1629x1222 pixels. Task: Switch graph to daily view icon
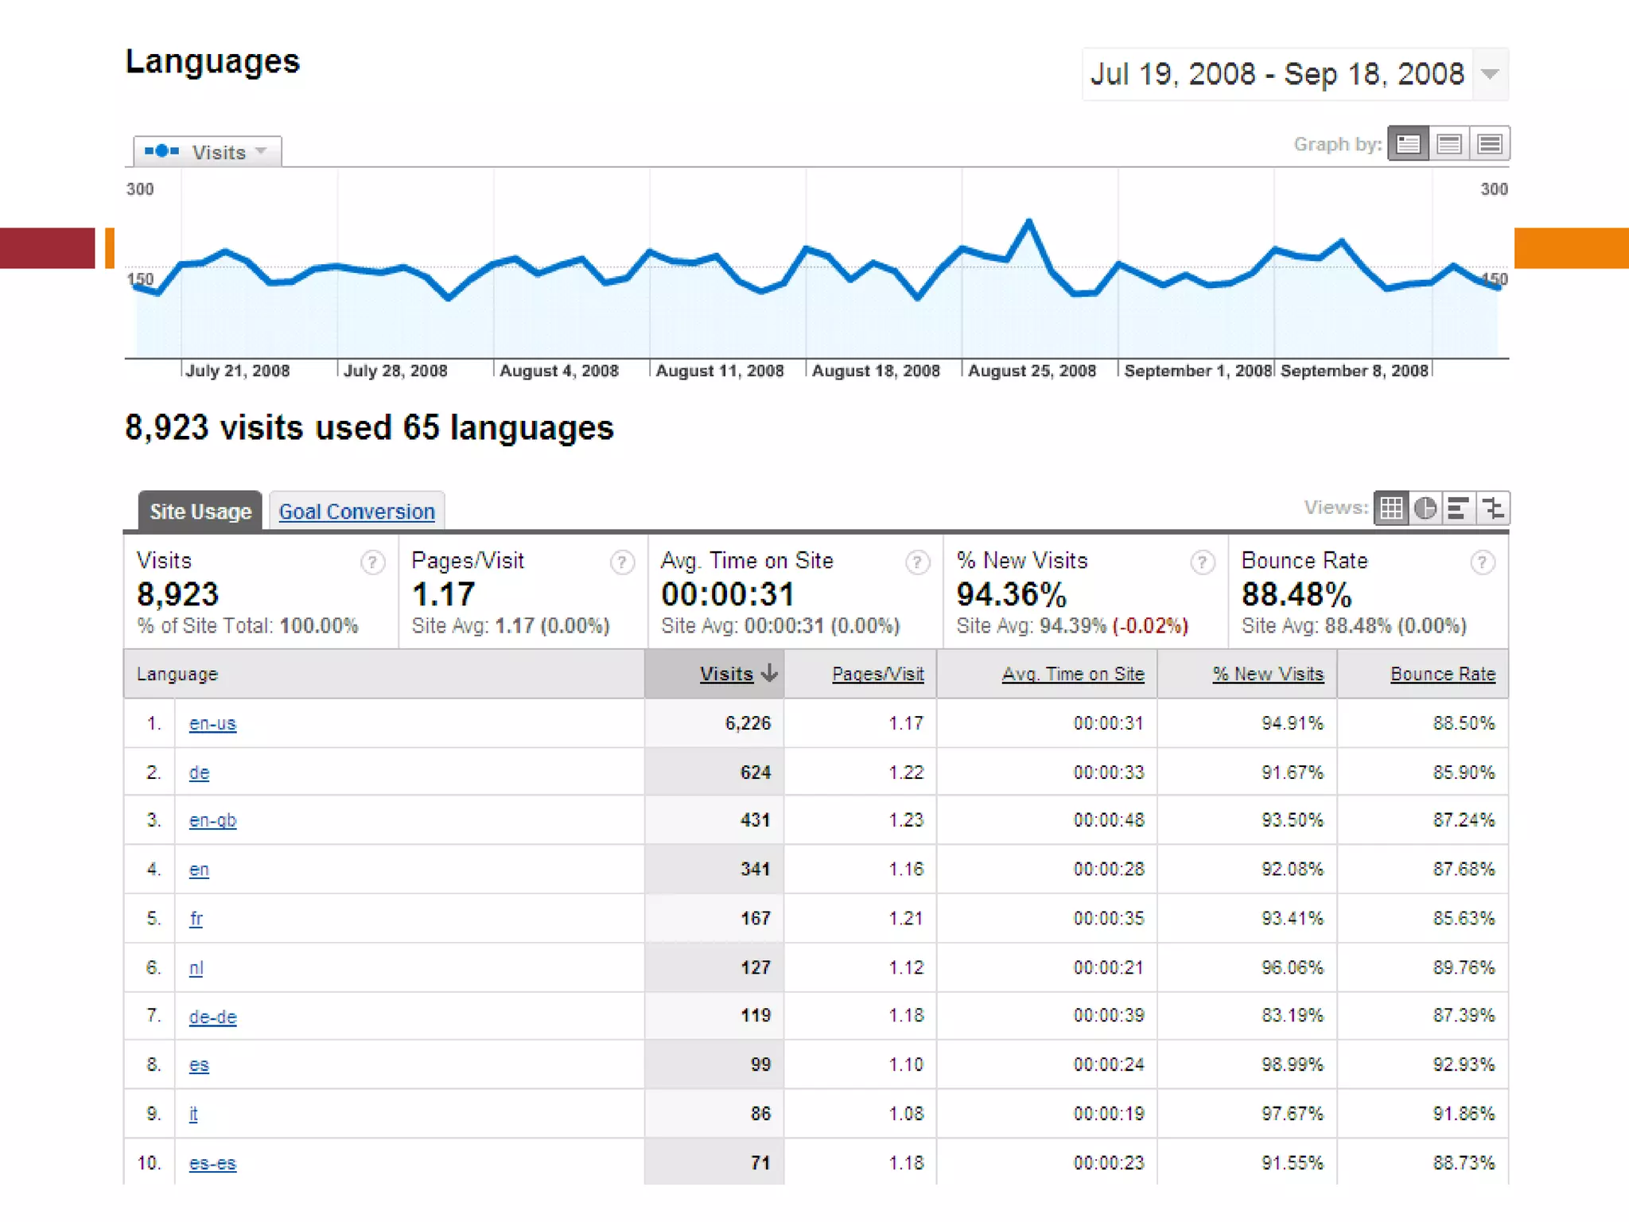(1408, 144)
